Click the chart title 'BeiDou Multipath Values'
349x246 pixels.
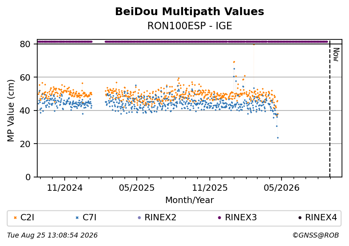coord(189,12)
